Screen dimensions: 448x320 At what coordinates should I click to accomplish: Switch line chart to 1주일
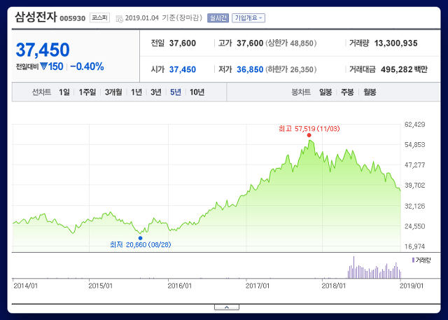pyautogui.click(x=87, y=92)
